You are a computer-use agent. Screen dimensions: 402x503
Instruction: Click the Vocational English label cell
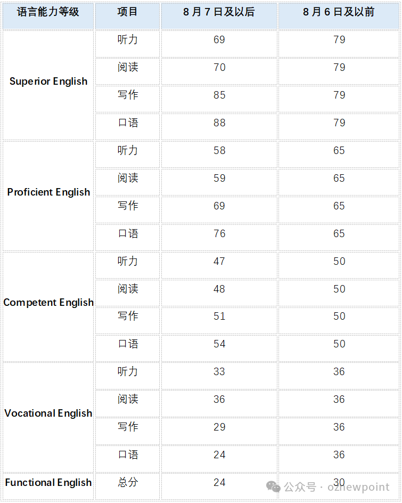tap(48, 417)
